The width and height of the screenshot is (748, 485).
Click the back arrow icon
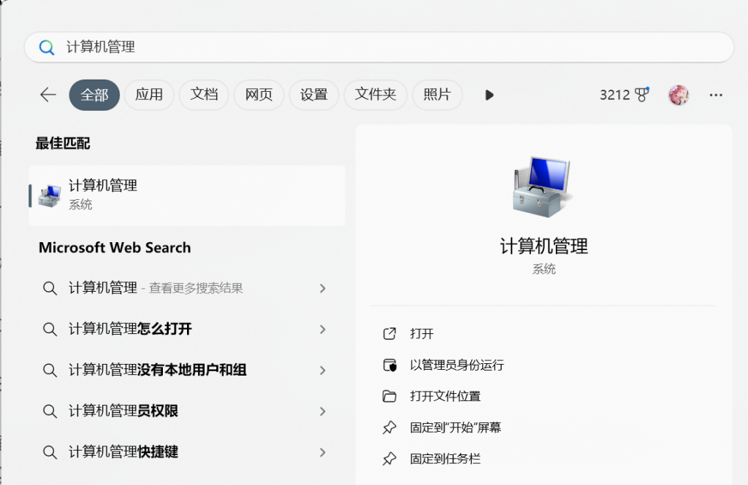[x=48, y=95]
